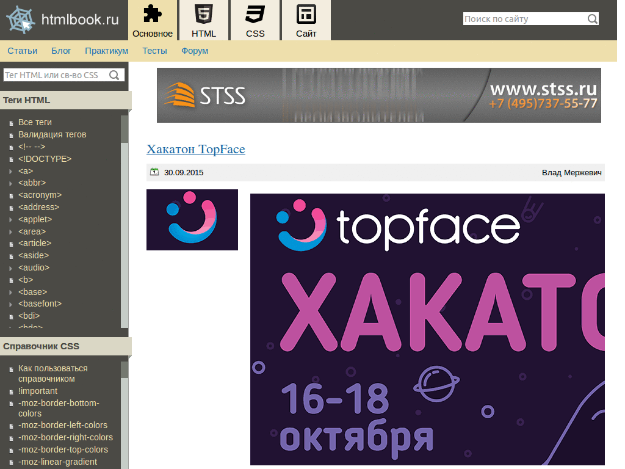Click the page icon beside -moz-border-top-colors

click(11, 451)
